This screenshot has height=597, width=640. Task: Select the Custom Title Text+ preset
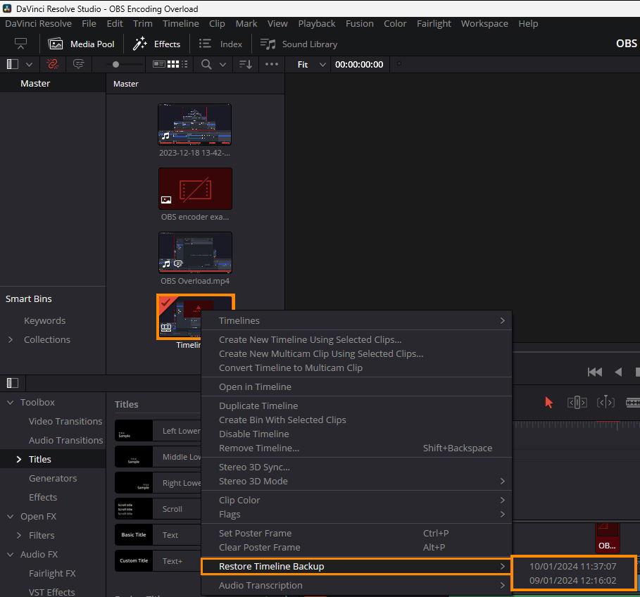click(158, 561)
